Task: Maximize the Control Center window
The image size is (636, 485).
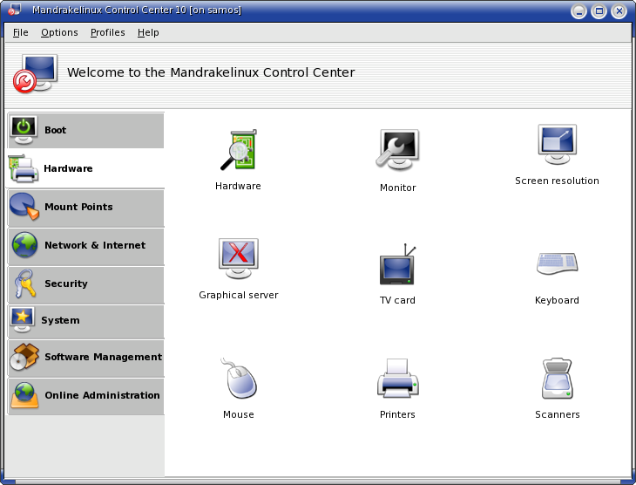Action: pyautogui.click(x=599, y=11)
